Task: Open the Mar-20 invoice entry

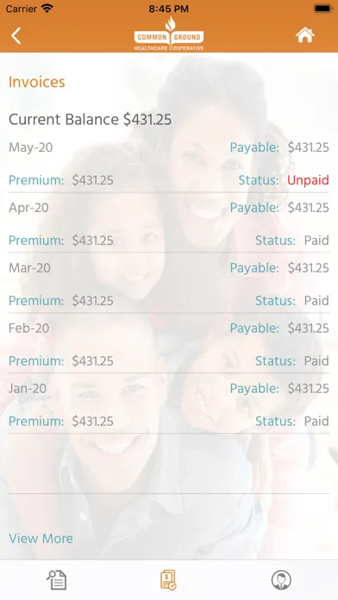Action: [169, 284]
